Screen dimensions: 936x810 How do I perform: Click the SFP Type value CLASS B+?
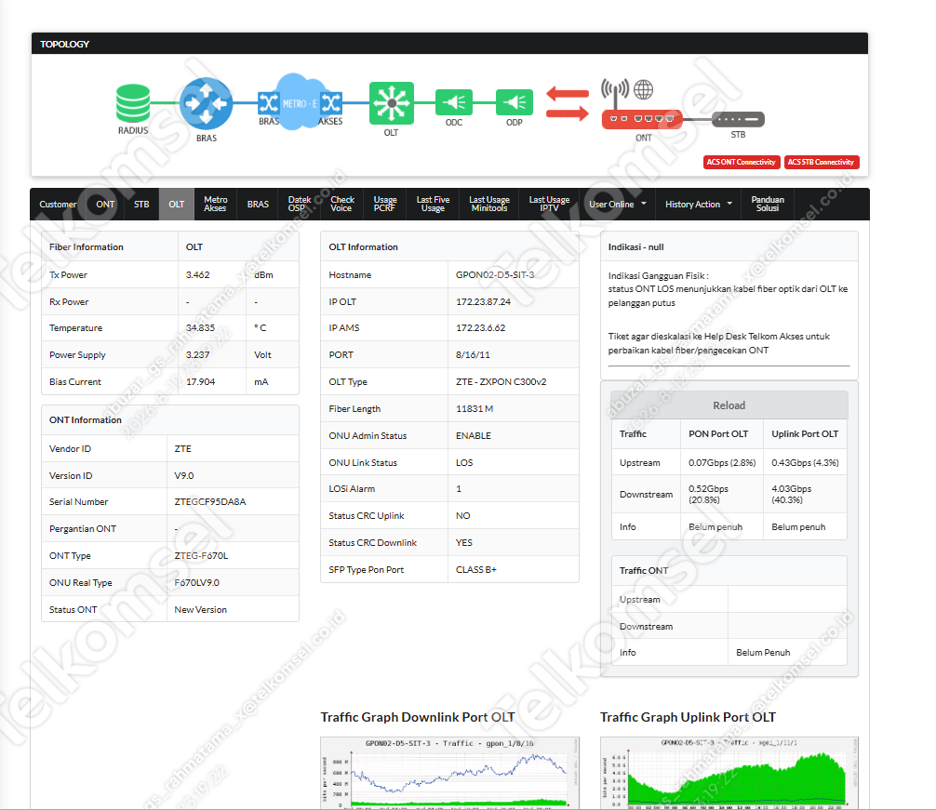[475, 570]
